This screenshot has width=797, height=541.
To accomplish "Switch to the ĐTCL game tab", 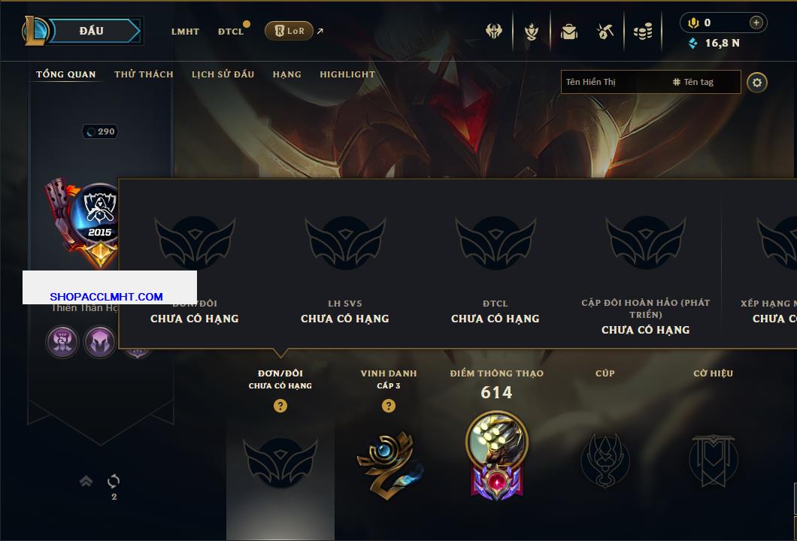I will [x=231, y=32].
